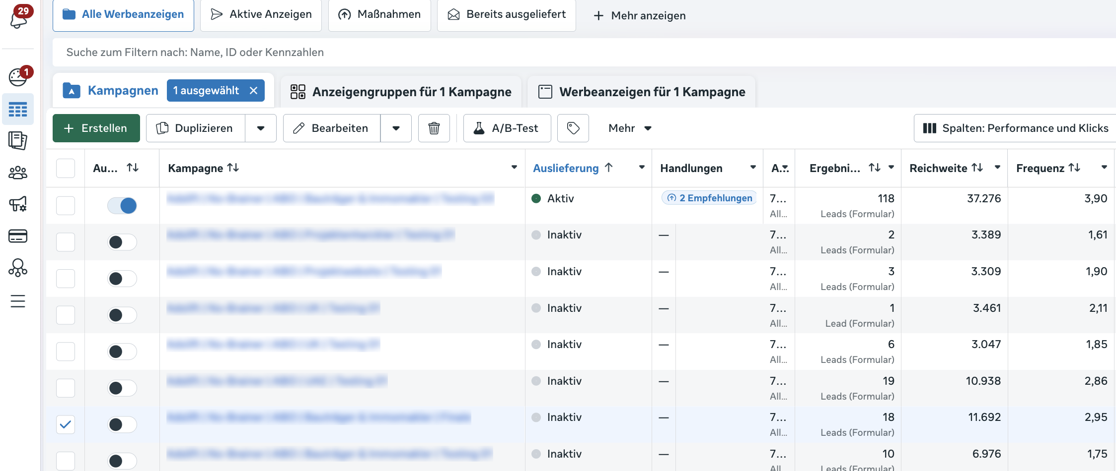Click the Spalten columns icon
This screenshot has width=1116, height=471.
[x=930, y=128]
